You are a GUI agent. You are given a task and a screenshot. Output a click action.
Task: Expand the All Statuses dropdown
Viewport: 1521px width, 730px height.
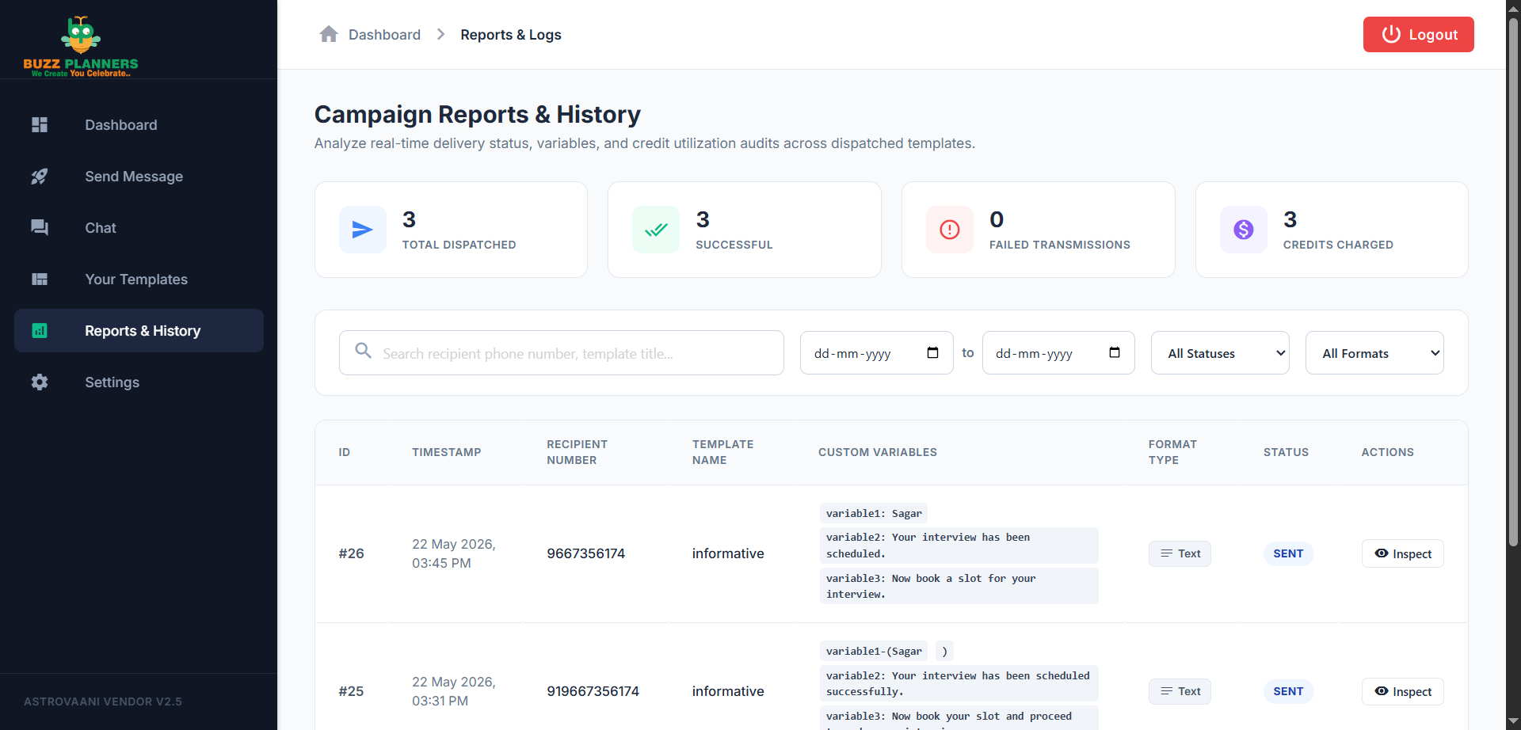click(x=1220, y=353)
